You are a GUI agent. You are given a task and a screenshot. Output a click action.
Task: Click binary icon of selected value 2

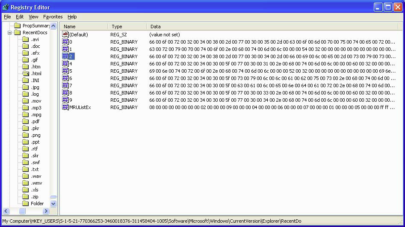(65, 56)
